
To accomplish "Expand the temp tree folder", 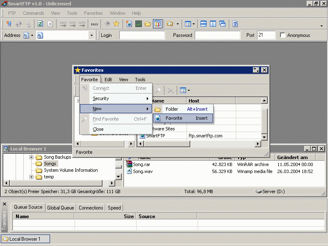I will click(31, 177).
